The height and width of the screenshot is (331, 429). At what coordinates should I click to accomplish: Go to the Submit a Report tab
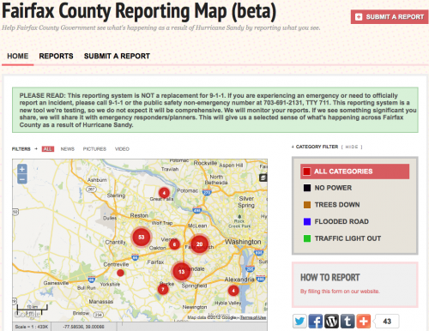[x=117, y=56]
